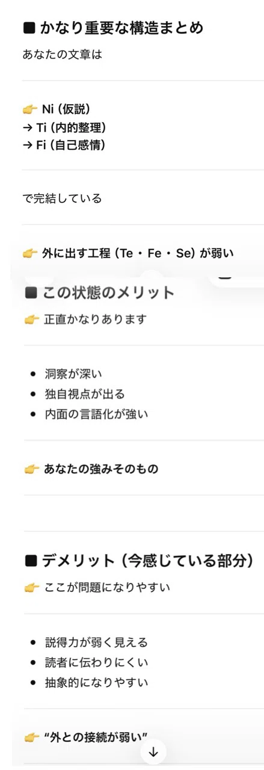Click the black square before かなり重要な構造まとめ

(x=29, y=28)
